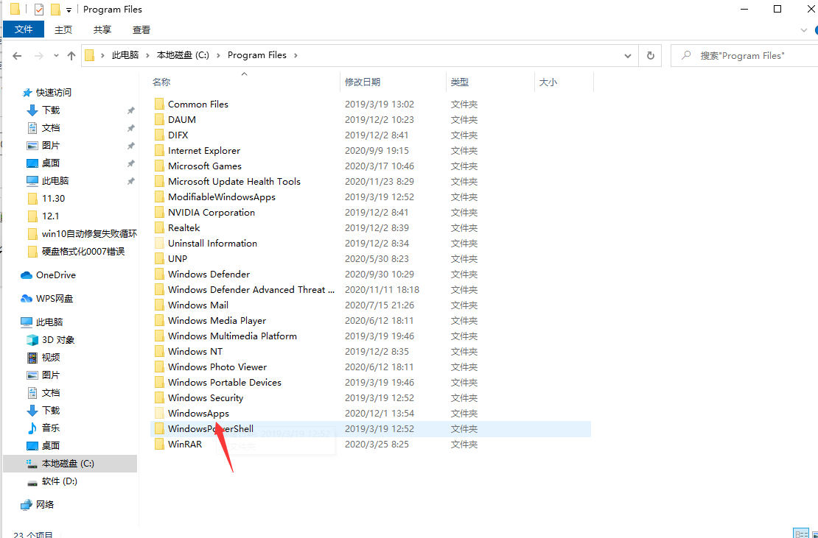Click the Back navigation arrow
This screenshot has height=538, width=818.
click(17, 55)
